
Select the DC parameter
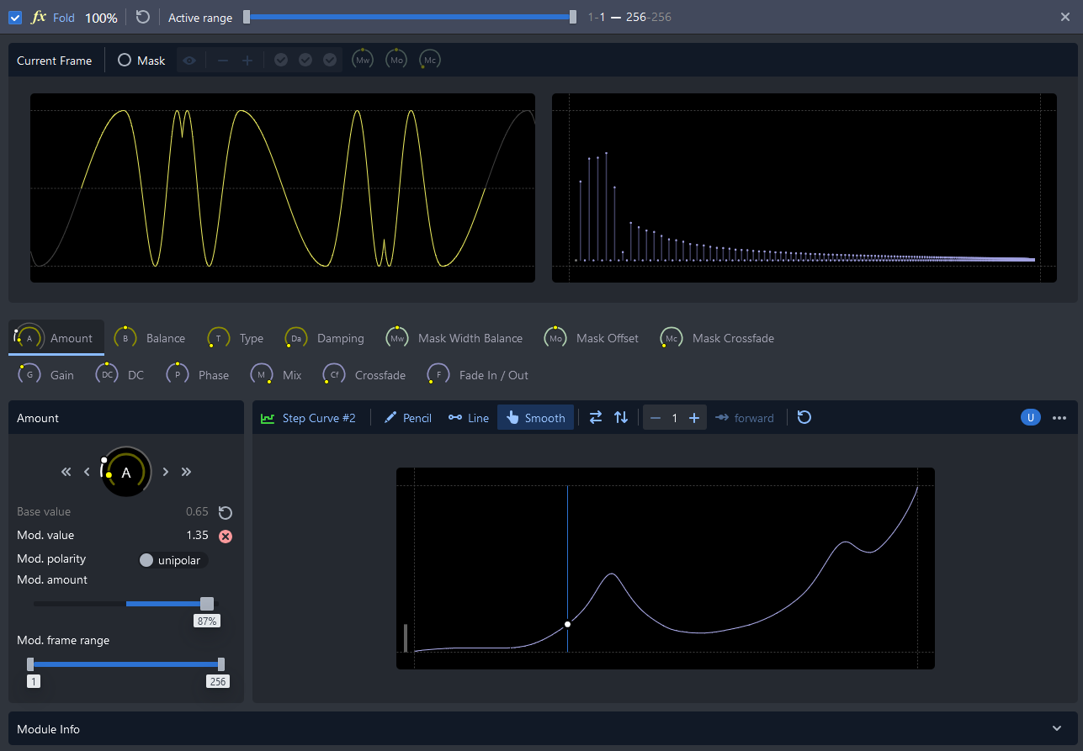point(120,375)
